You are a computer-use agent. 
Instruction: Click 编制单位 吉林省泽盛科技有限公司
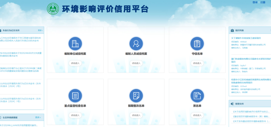pyautogui.click(x=246, y=89)
